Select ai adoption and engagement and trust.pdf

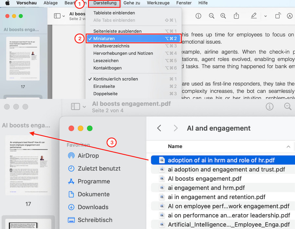[x=223, y=169]
